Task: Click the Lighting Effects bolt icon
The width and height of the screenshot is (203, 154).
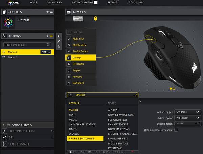Action: tap(4, 131)
